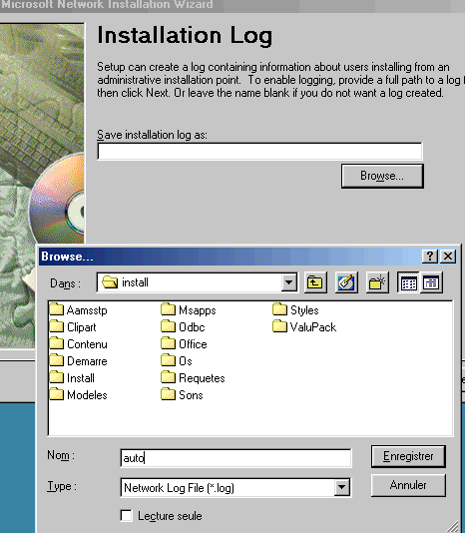Expand the Dans folder dropdown arrow
Viewport: 465px width, 533px height.
[289, 282]
